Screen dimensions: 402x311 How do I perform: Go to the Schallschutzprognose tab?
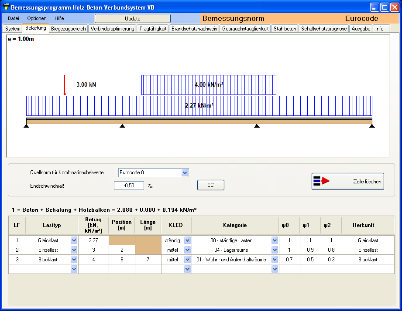(x=324, y=29)
